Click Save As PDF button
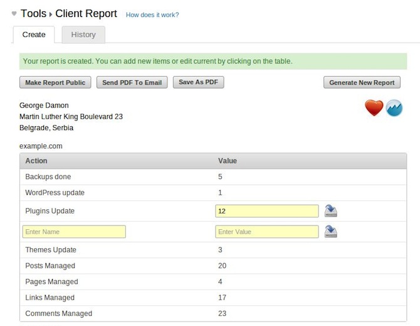The height and width of the screenshot is (326, 420). point(198,82)
